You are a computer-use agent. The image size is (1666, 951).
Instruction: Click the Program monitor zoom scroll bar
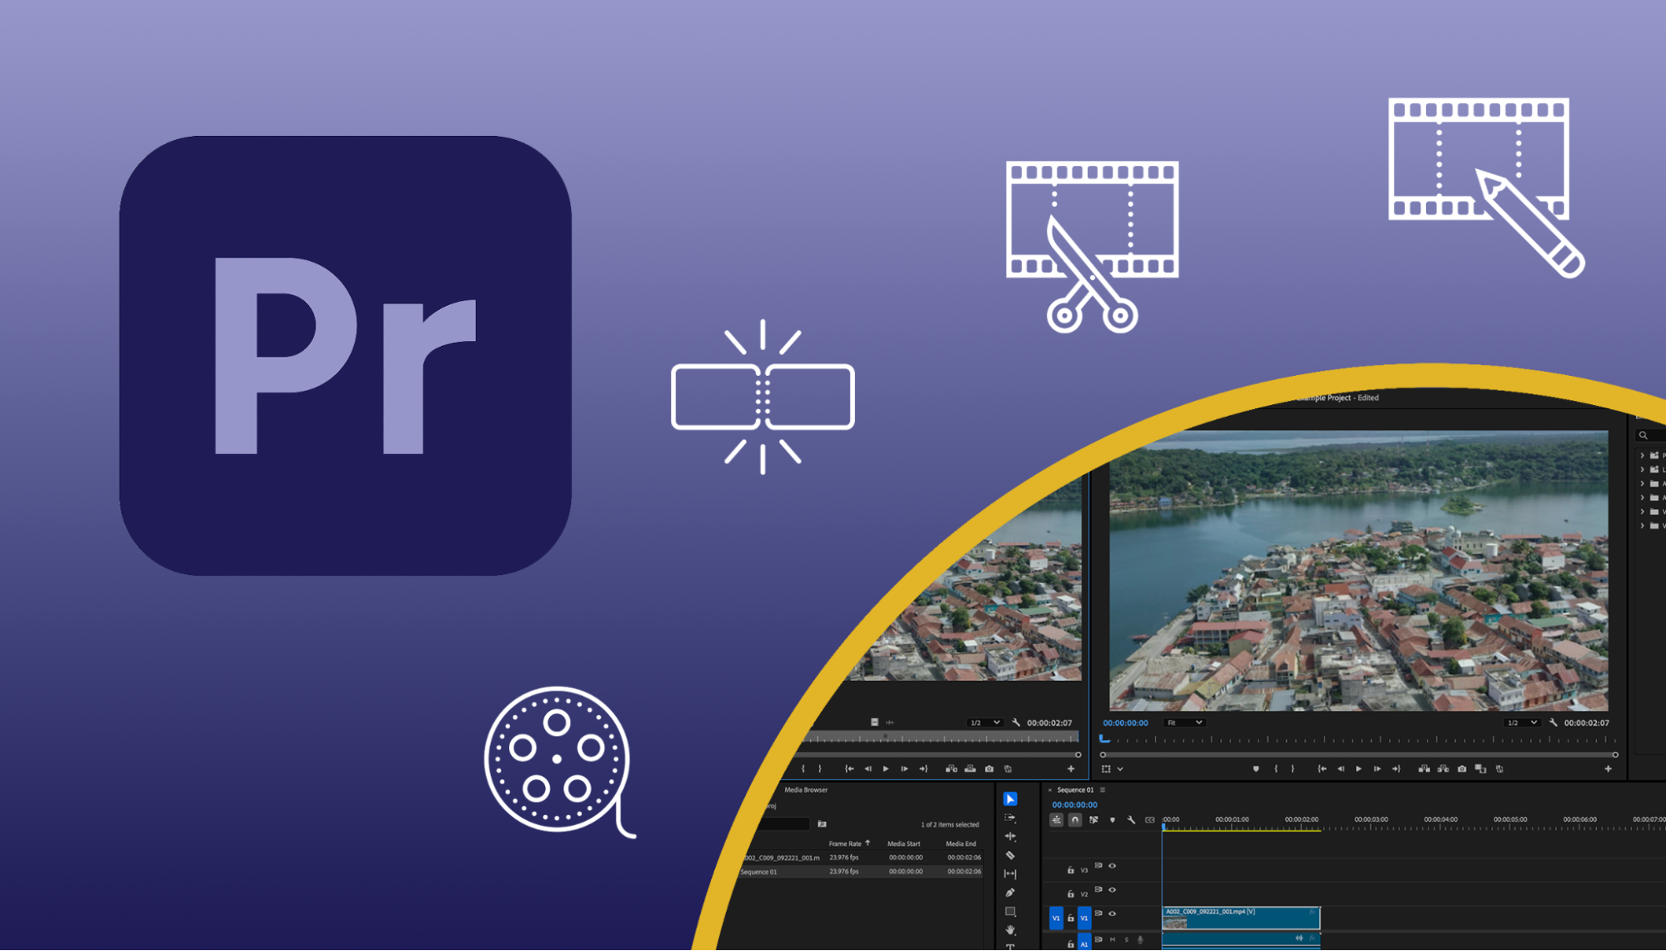coord(1358,754)
